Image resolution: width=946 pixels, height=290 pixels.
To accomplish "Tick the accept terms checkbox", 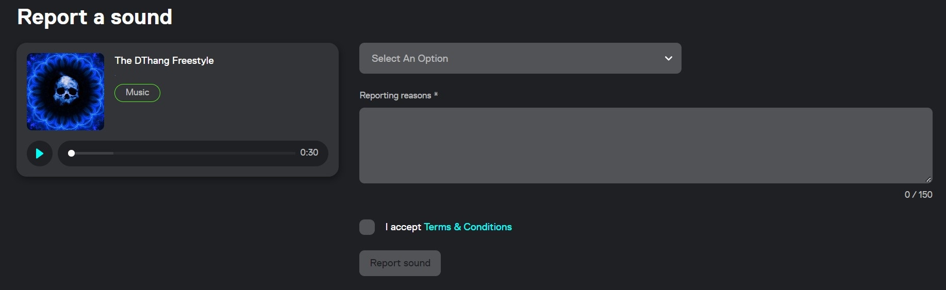I will [x=367, y=227].
